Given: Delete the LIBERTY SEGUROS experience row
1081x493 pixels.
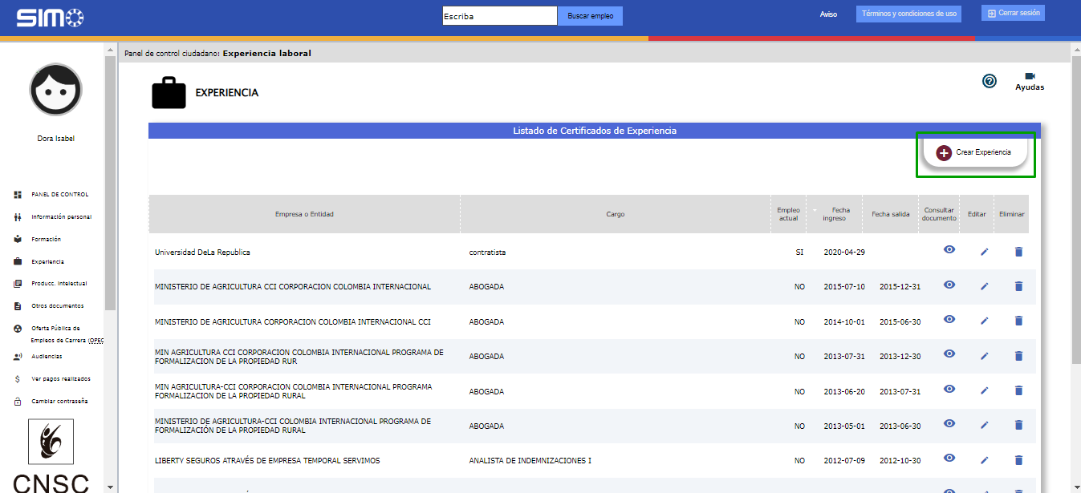Looking at the screenshot, I should (x=1018, y=460).
